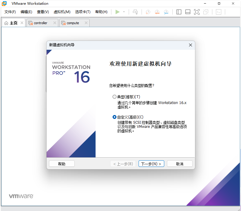Viewport: 241px width, 211px height.
Task: Click the 帮助 button in wizard
Action: coord(62,164)
